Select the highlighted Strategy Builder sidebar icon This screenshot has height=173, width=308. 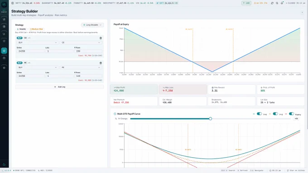4,51
